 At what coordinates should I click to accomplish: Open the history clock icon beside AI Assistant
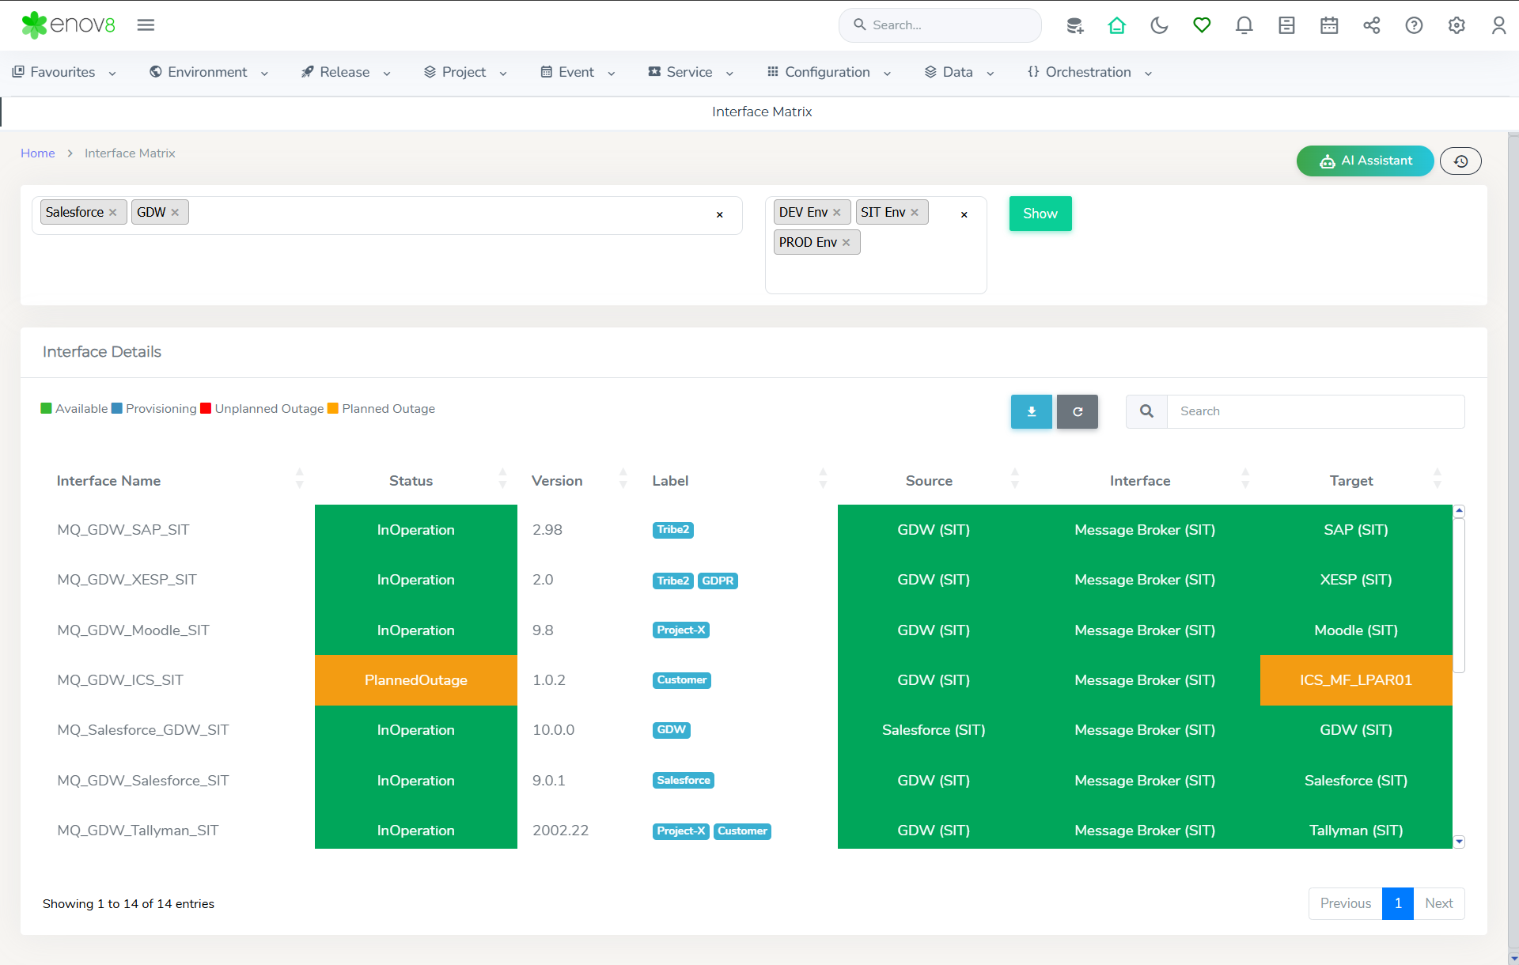point(1460,161)
